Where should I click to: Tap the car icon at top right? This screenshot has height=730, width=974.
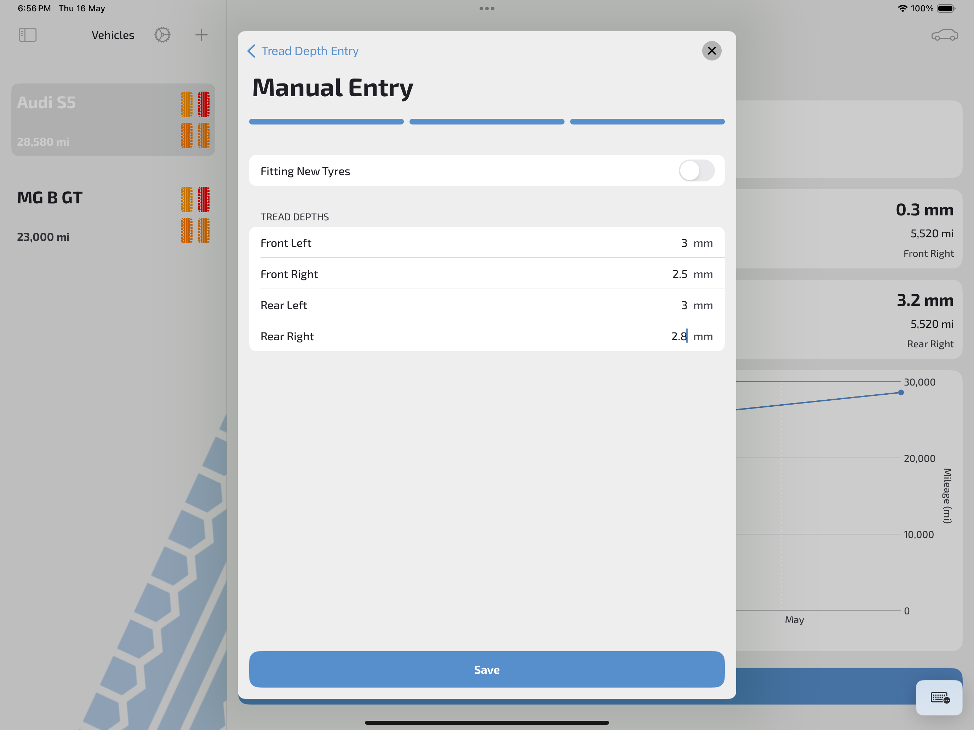(944, 35)
